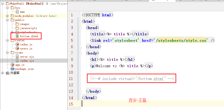This screenshot has height=110, width=224.
Task: Fold the body tag at line 7
Action: click(80, 53)
